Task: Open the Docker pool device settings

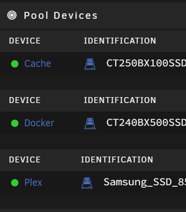Action: (x=39, y=123)
